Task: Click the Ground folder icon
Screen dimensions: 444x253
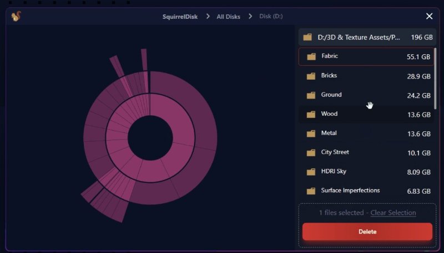Action: click(311, 95)
